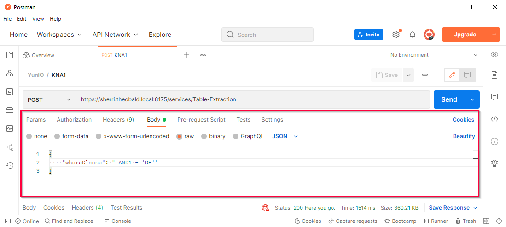Open the Flows sidebar icon
This screenshot has width=506, height=227.
[10, 147]
